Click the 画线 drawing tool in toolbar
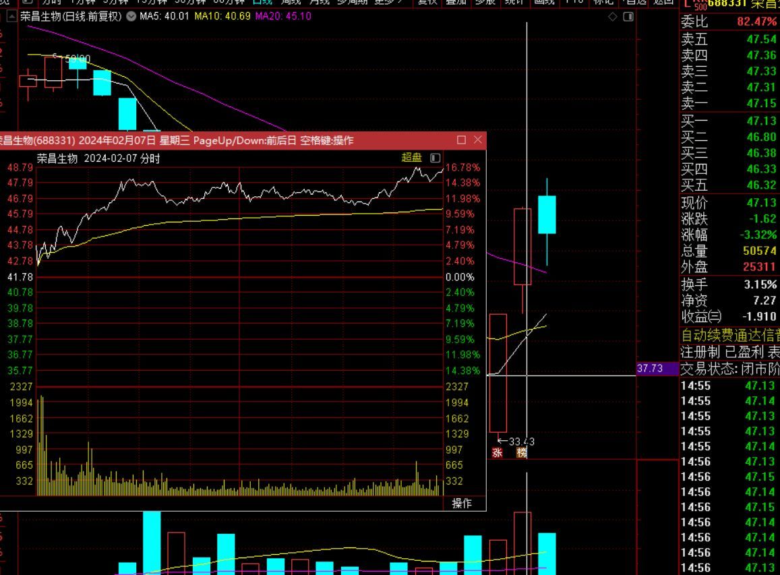The width and height of the screenshot is (780, 575). (543, 2)
